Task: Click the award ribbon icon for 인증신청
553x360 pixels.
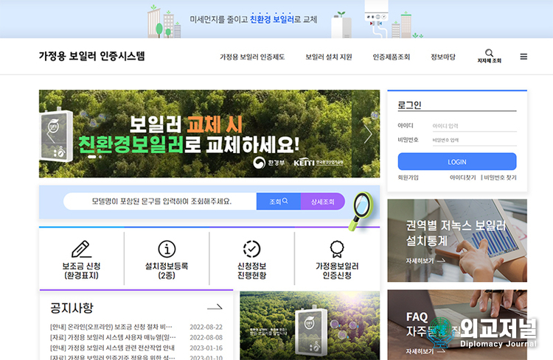Action: [x=337, y=249]
